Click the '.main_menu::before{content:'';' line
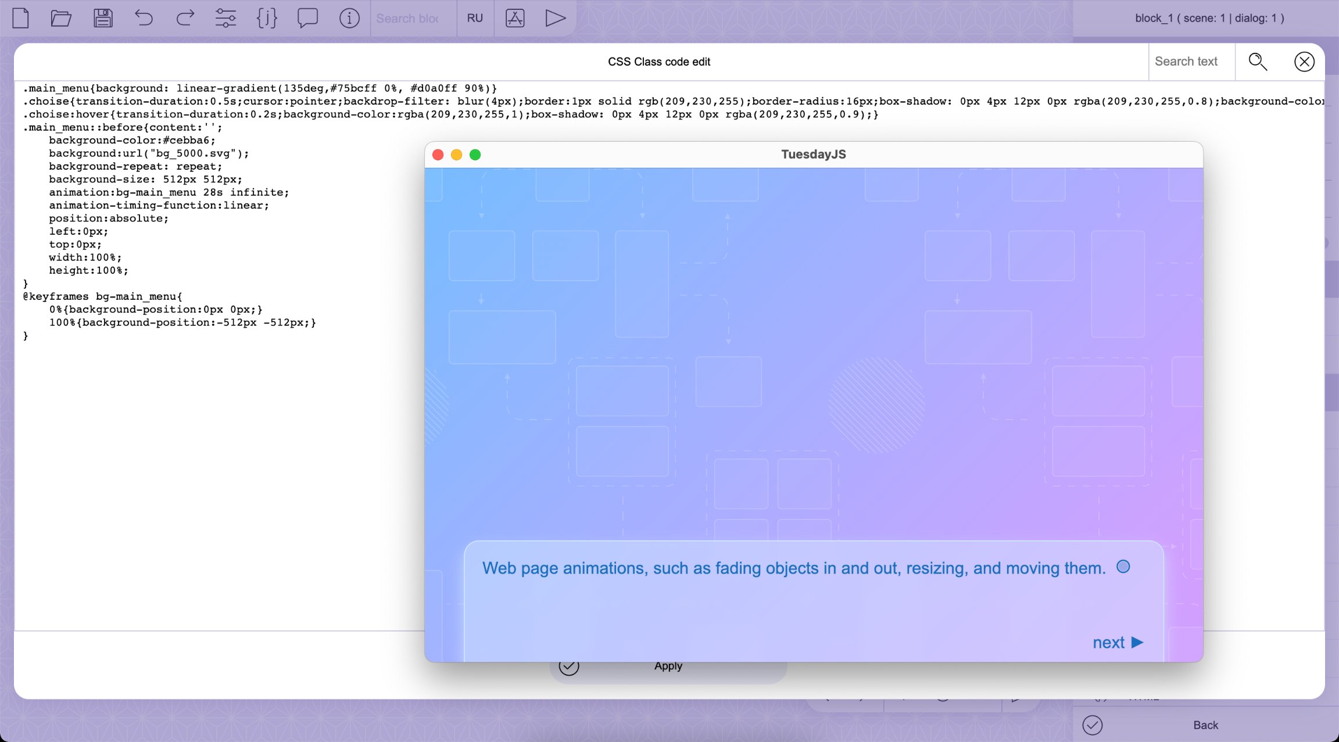1339x742 pixels. [122, 127]
